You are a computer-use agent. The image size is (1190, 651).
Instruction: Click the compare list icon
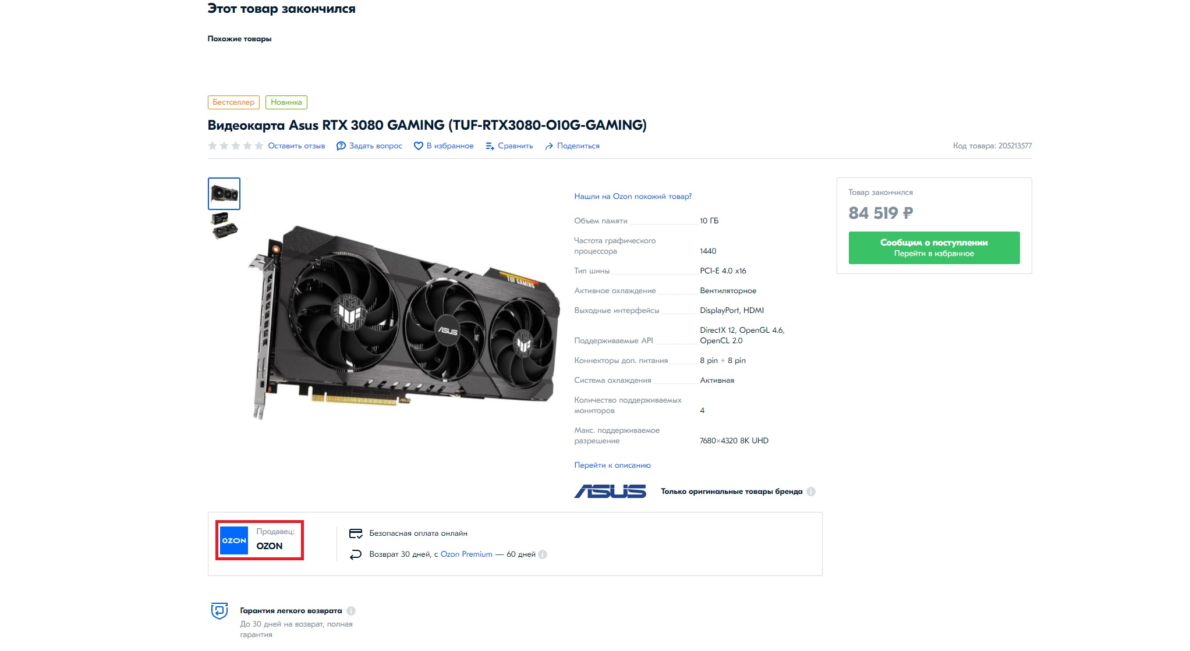point(490,146)
